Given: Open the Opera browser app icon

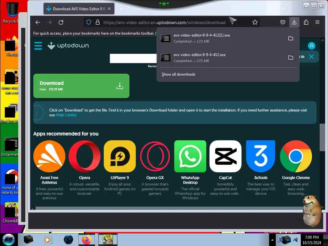Looking at the screenshot, I should (85, 156).
